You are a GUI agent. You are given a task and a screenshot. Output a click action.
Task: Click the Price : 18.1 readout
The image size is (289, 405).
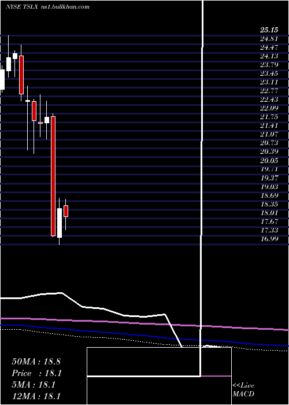tap(36, 373)
